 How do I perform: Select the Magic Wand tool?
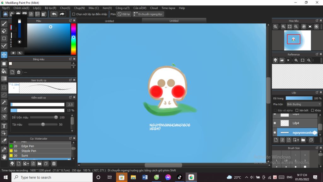coord(4,102)
